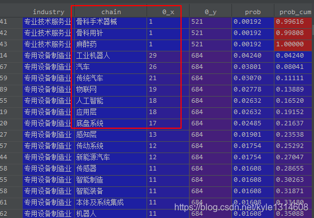The height and width of the screenshot is (218, 314).
Task: Click the prob column header
Action: 253,12
